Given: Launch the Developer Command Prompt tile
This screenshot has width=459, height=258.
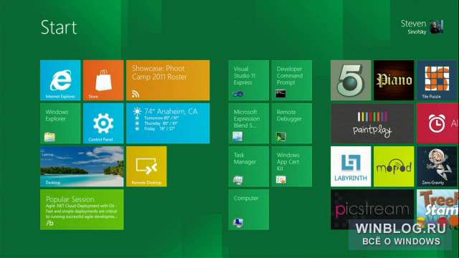Looking at the screenshot, I should 292,80.
